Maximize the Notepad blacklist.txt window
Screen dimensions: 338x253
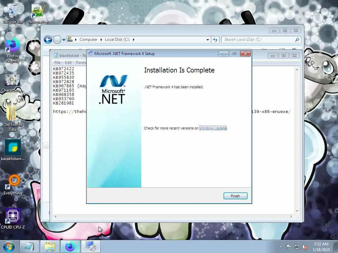284,56
